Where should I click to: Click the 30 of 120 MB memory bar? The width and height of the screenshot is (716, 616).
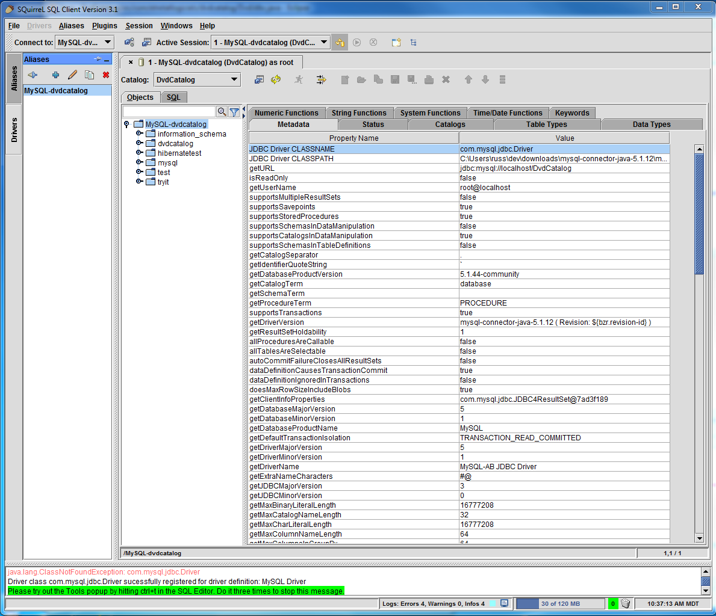561,604
